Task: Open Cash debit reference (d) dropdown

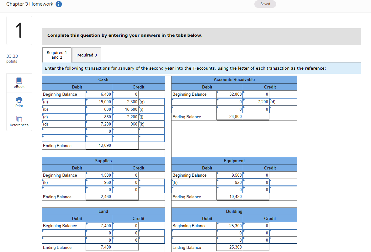Action: (x=64, y=124)
